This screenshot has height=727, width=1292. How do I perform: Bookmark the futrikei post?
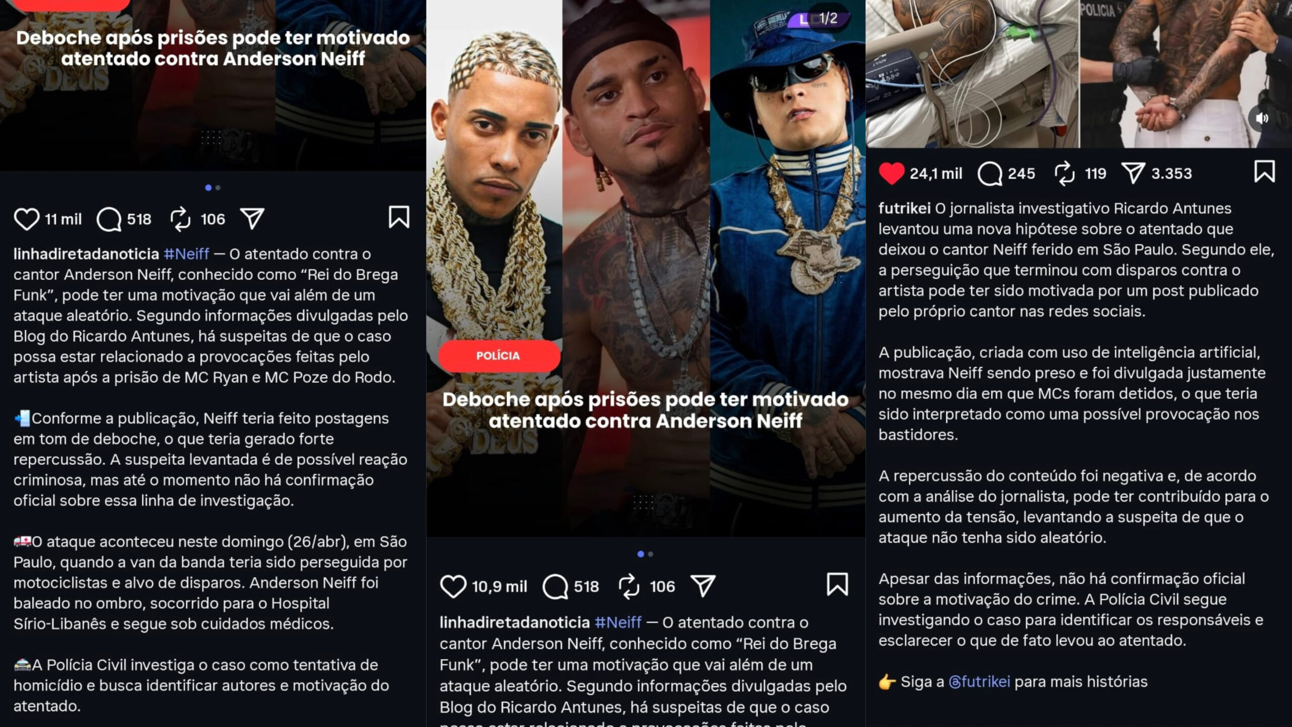1265,171
